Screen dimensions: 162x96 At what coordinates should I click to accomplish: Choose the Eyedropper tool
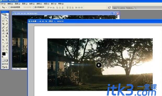(x=7, y=46)
